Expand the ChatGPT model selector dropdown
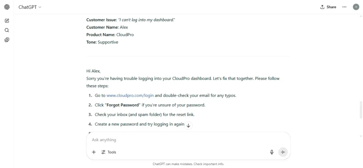This screenshot has height=168, width=363. (30, 7)
